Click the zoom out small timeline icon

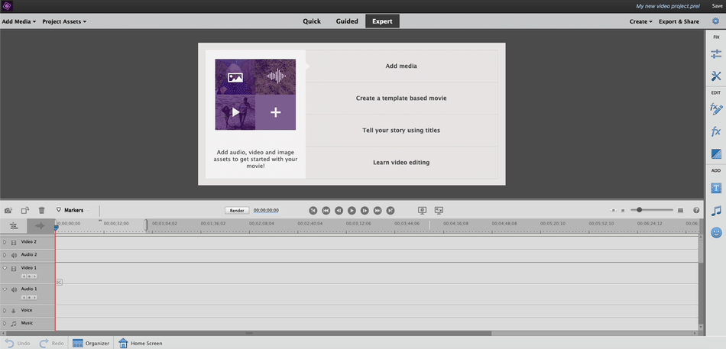coord(623,211)
